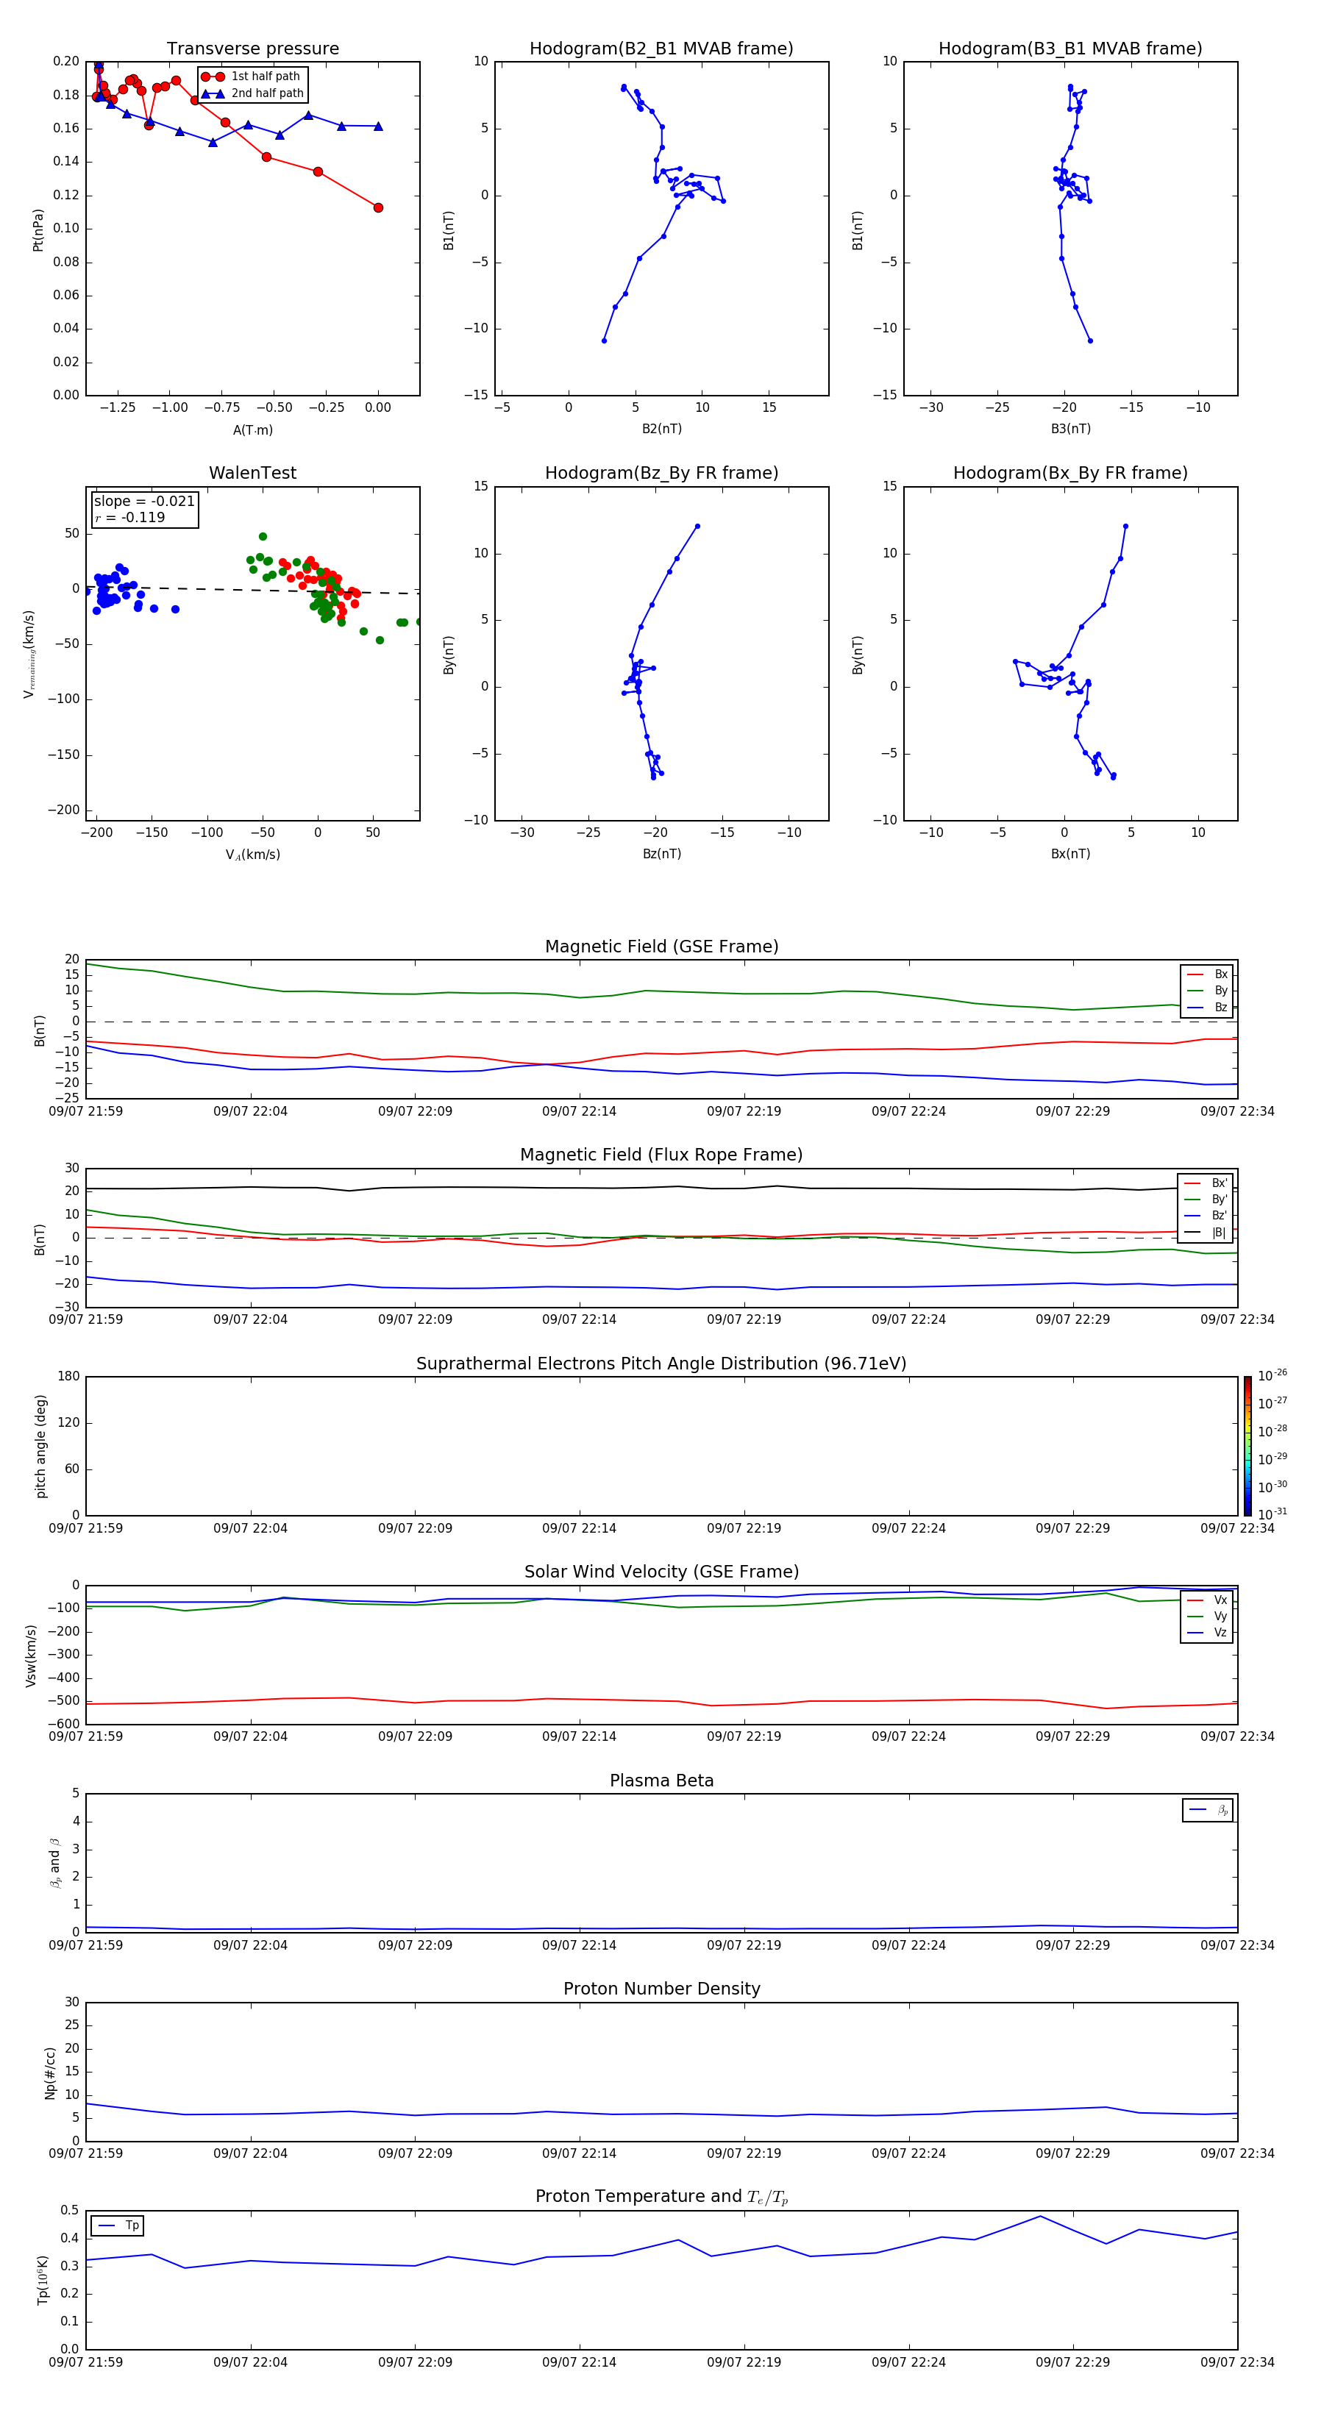The height and width of the screenshot is (2427, 1324).
Task: Click the "Vy" velocity legend entry
Action: pyautogui.click(x=1208, y=1617)
